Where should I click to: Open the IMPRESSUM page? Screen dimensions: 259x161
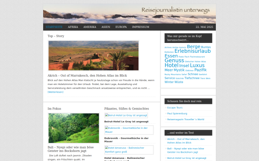tap(141, 27)
